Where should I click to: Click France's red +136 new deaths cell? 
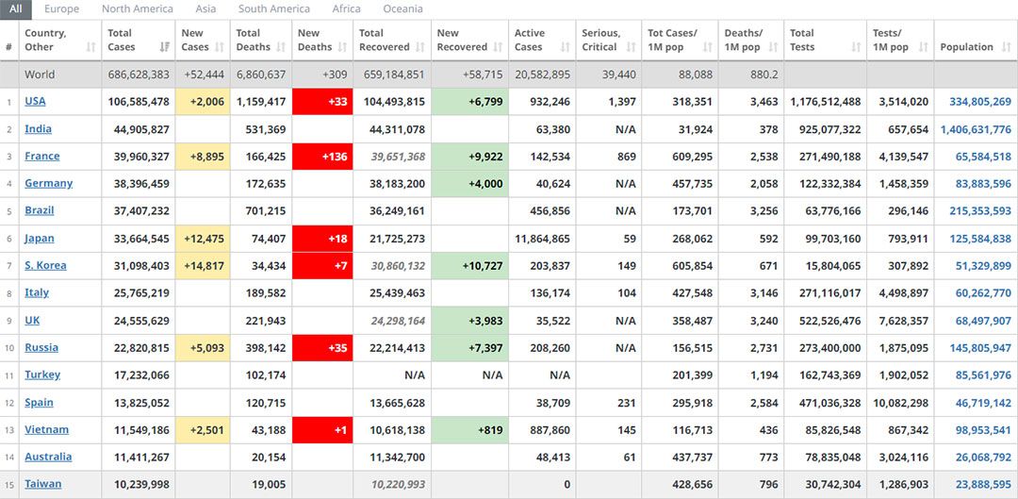pyautogui.click(x=322, y=157)
